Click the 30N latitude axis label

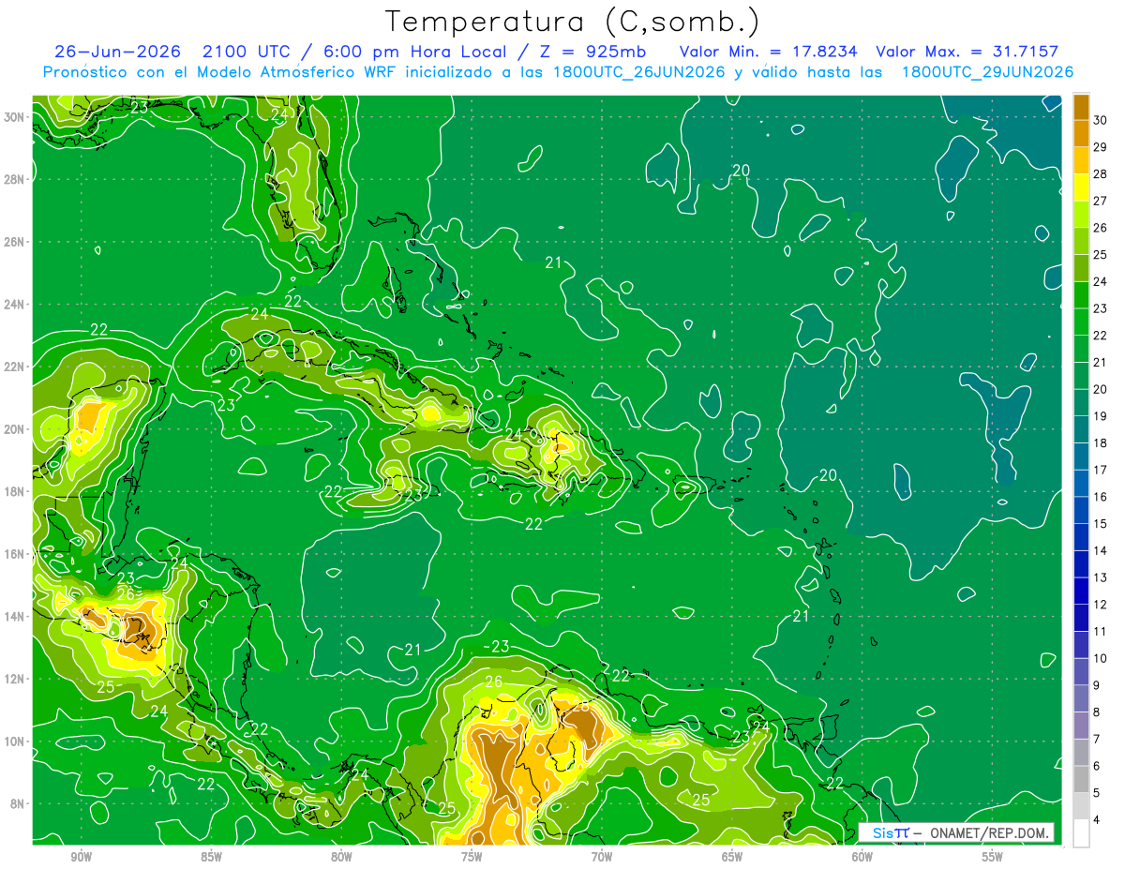[x=15, y=117]
